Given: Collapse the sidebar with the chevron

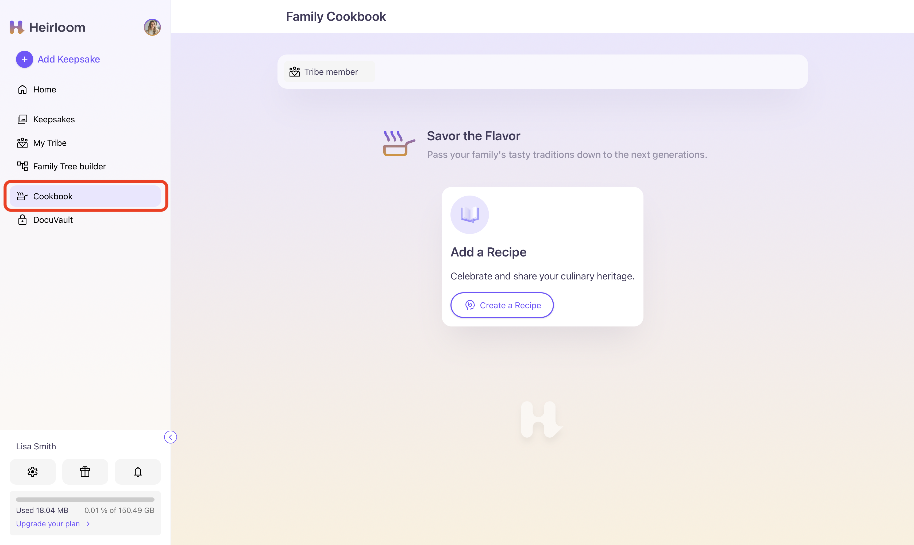Looking at the screenshot, I should click(171, 437).
